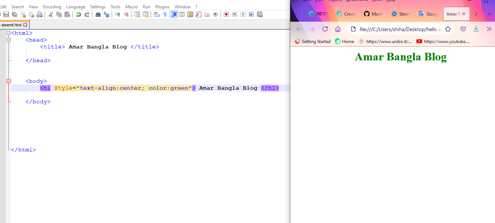
Task: Click the Close document toolbar icon
Action: [x=23, y=14]
